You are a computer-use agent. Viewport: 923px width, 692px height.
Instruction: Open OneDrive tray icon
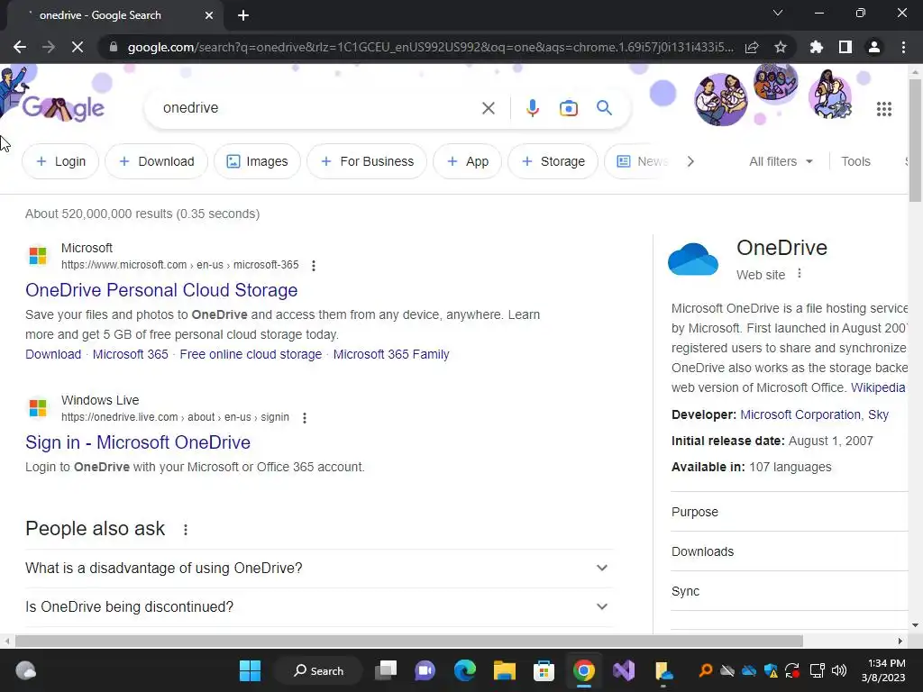point(749,670)
